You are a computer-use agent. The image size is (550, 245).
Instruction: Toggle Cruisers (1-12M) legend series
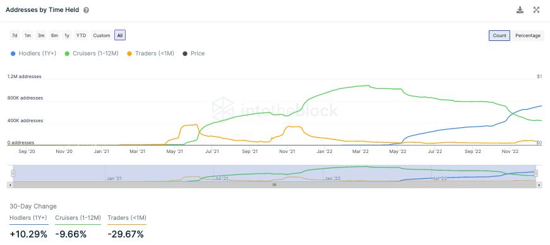[x=92, y=54]
